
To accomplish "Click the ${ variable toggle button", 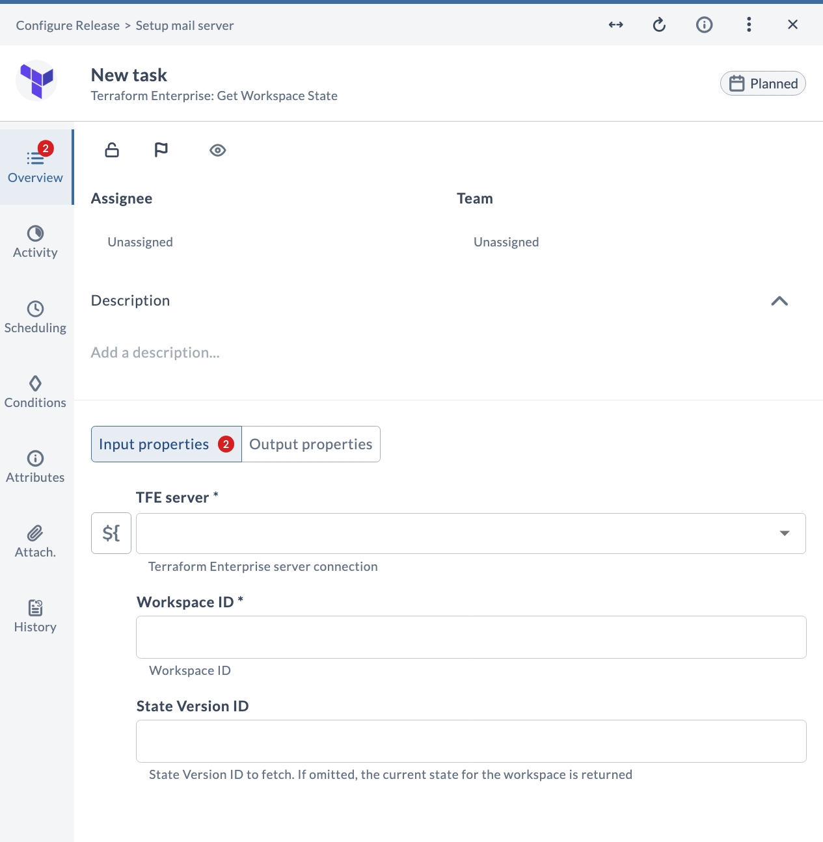I will pos(111,533).
